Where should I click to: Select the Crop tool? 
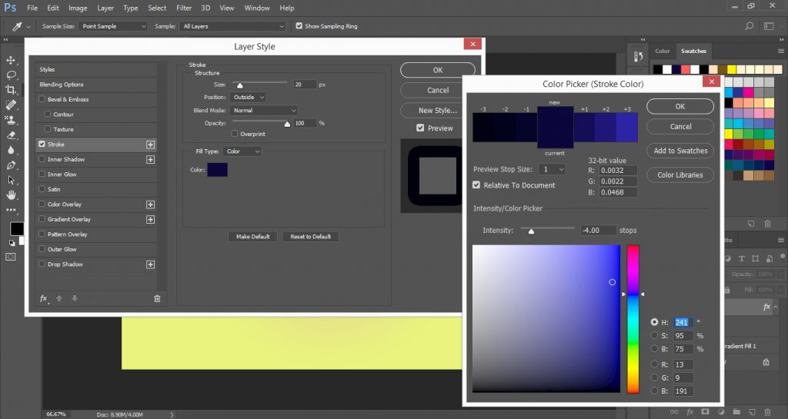pos(11,90)
